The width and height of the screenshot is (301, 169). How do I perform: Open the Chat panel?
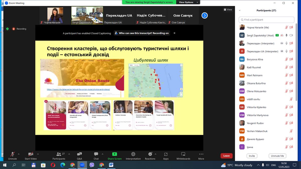[x=96, y=155]
